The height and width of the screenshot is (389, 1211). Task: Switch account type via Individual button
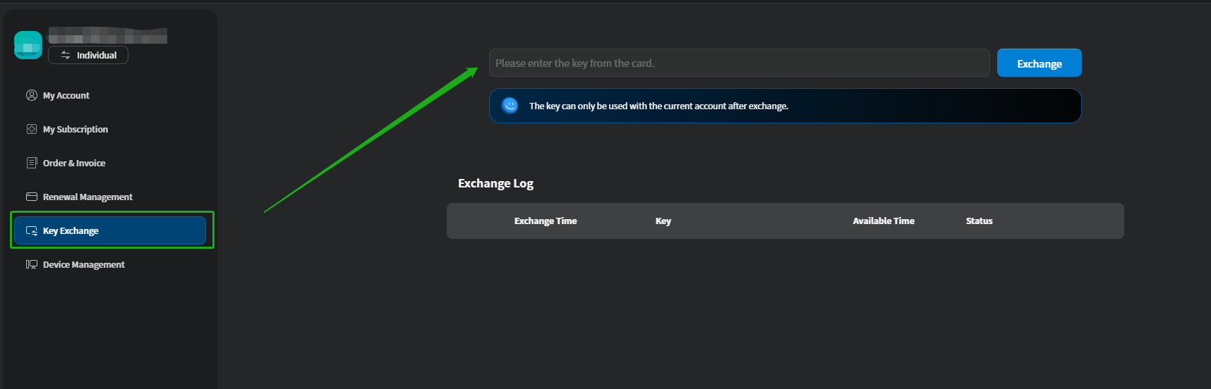[x=88, y=55]
